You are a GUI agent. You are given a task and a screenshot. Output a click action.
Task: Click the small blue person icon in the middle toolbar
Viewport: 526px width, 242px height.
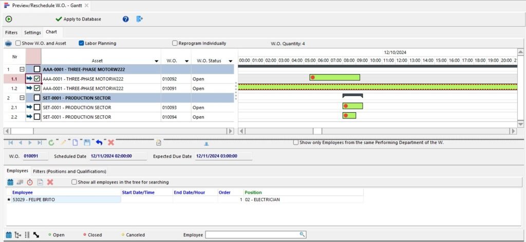pyautogui.click(x=206, y=144)
